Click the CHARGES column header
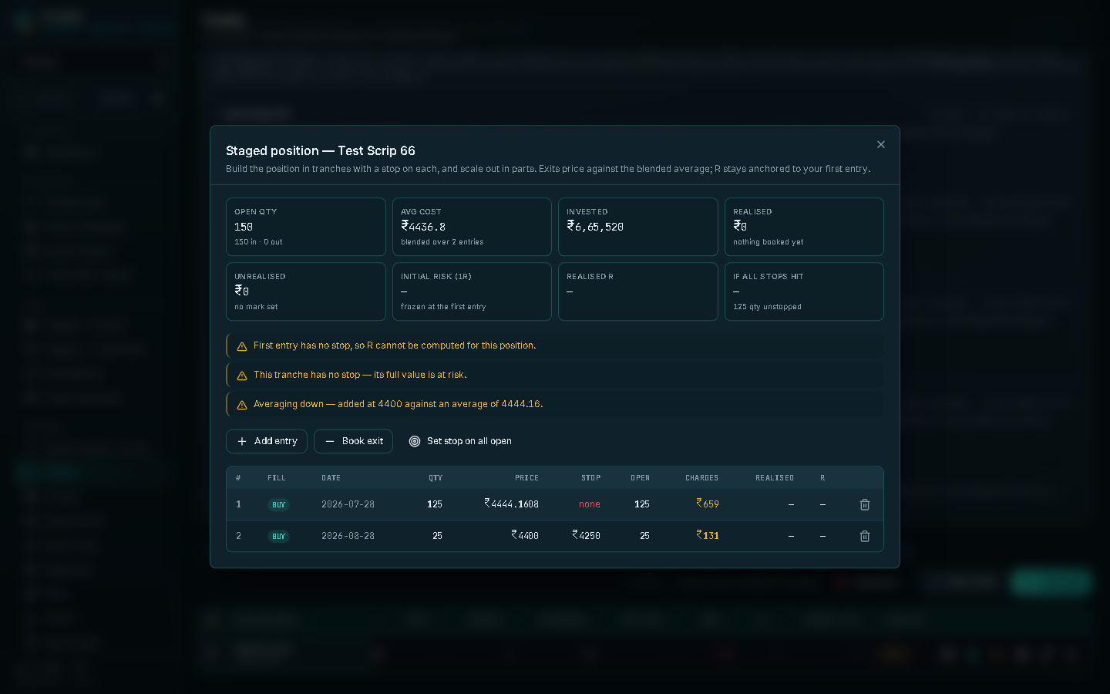The width and height of the screenshot is (1110, 694). tap(701, 478)
